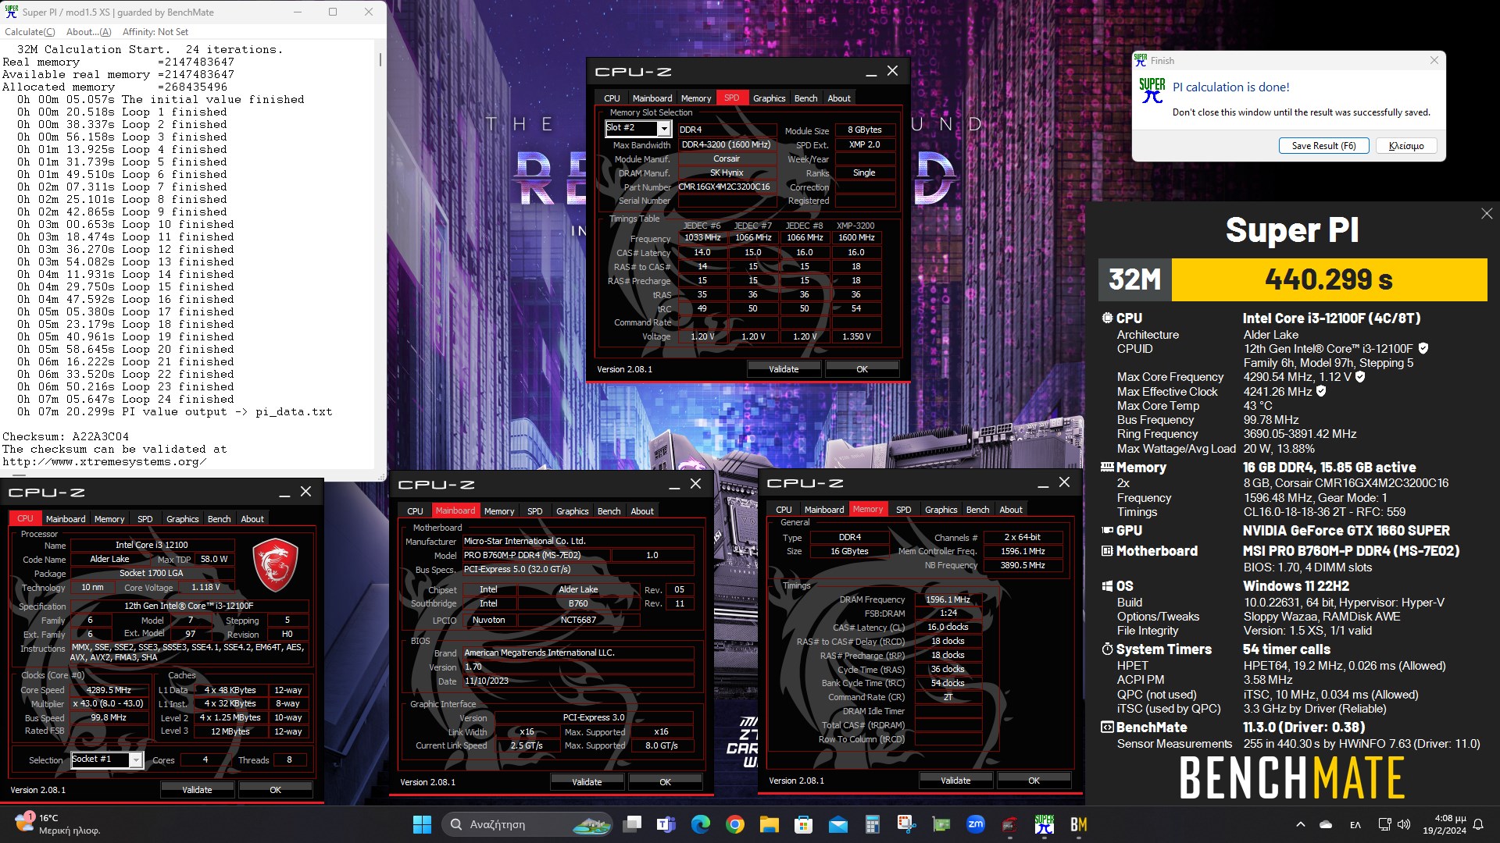Click Validate in the SPD CPU-Z window
1500x843 pixels.
pos(784,369)
